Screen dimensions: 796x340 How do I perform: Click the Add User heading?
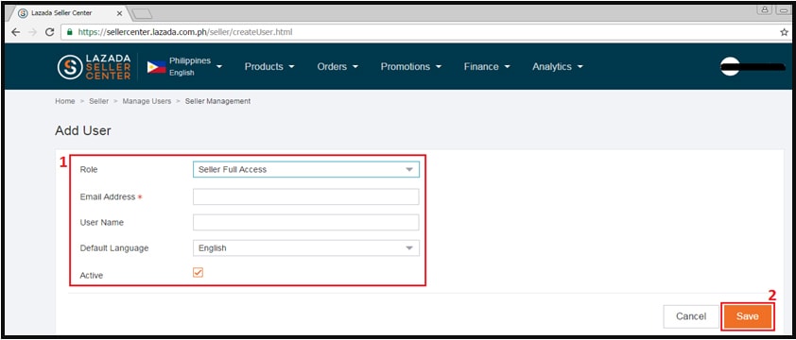pos(83,131)
